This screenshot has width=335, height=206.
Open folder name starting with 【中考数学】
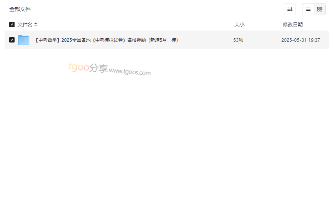pyautogui.click(x=107, y=40)
